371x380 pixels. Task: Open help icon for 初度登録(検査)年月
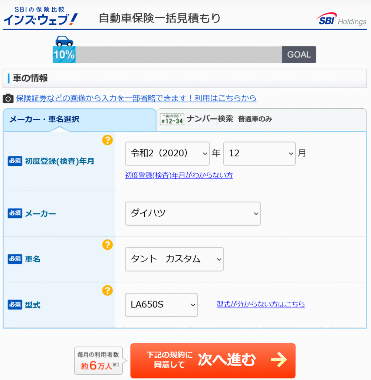[x=107, y=140]
